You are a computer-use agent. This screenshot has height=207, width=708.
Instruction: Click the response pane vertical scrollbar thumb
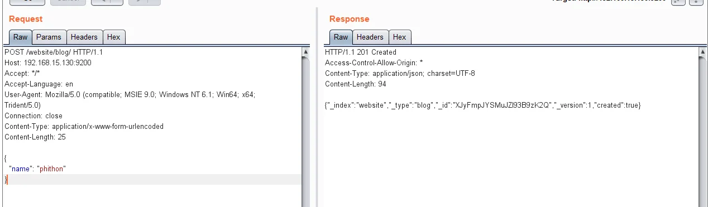pyautogui.click(x=702, y=131)
